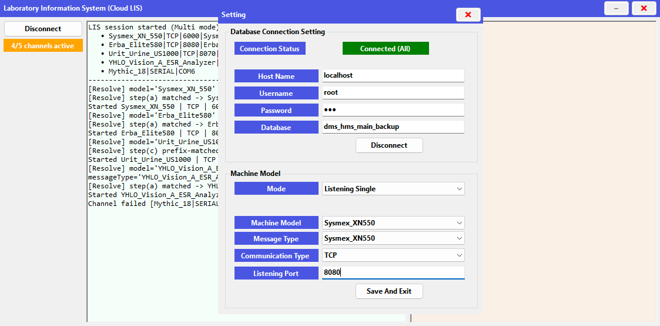
Task: Click the Listening Port field showing 8080
Action: [x=393, y=272]
